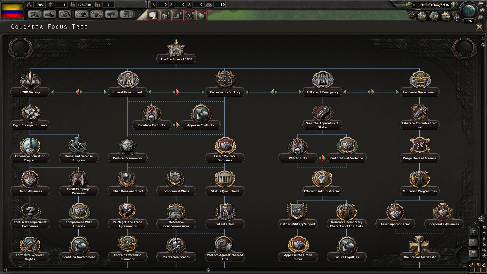Click the question-mark laurel alert icon
487x274 pixels.
click(x=190, y=15)
